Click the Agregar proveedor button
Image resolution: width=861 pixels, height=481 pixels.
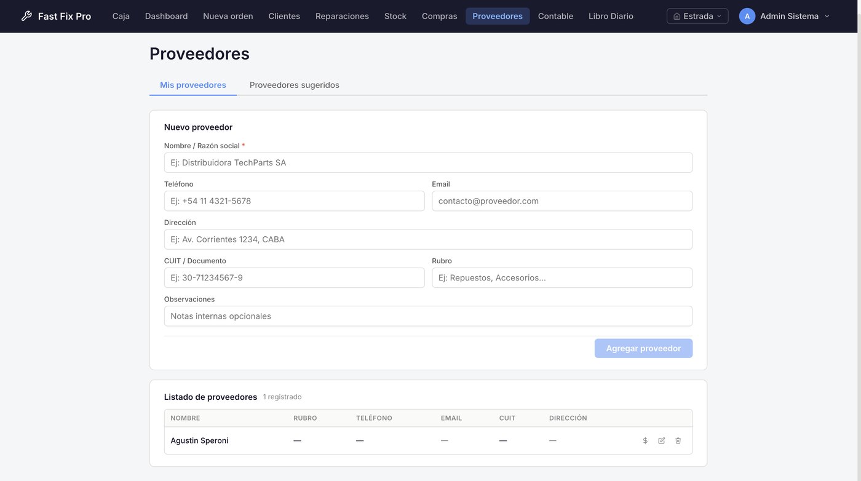pos(643,348)
